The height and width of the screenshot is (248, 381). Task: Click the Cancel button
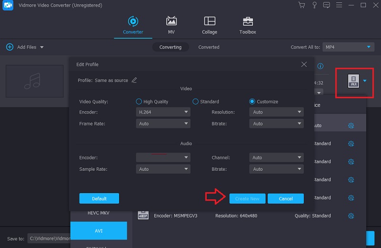click(x=286, y=198)
